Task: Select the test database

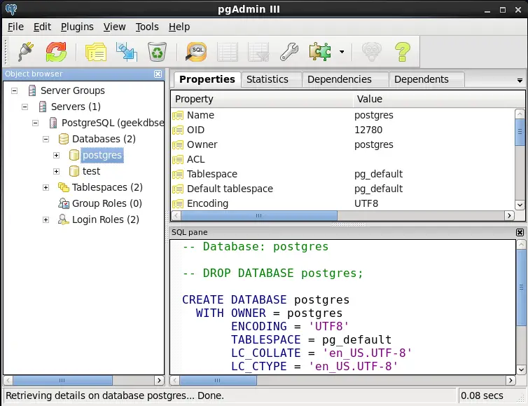Action: point(91,171)
